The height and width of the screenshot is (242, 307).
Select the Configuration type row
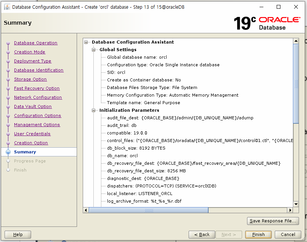(x=163, y=65)
